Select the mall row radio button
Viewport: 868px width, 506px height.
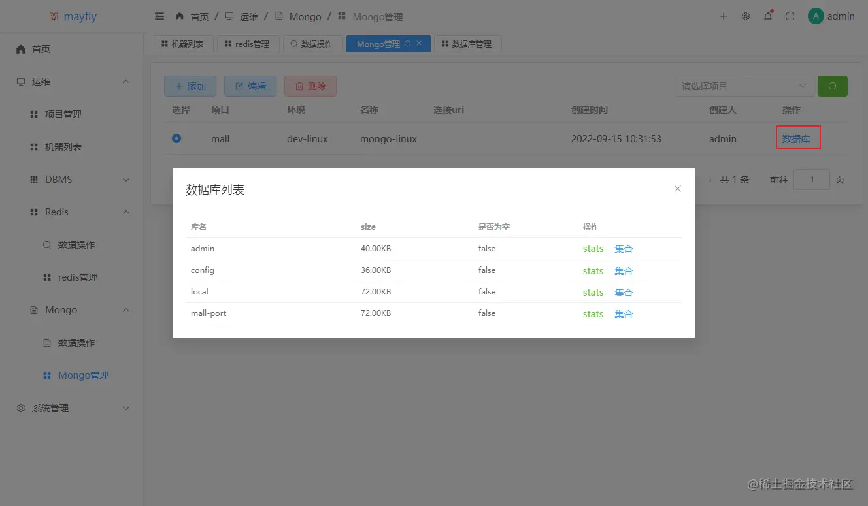[176, 138]
